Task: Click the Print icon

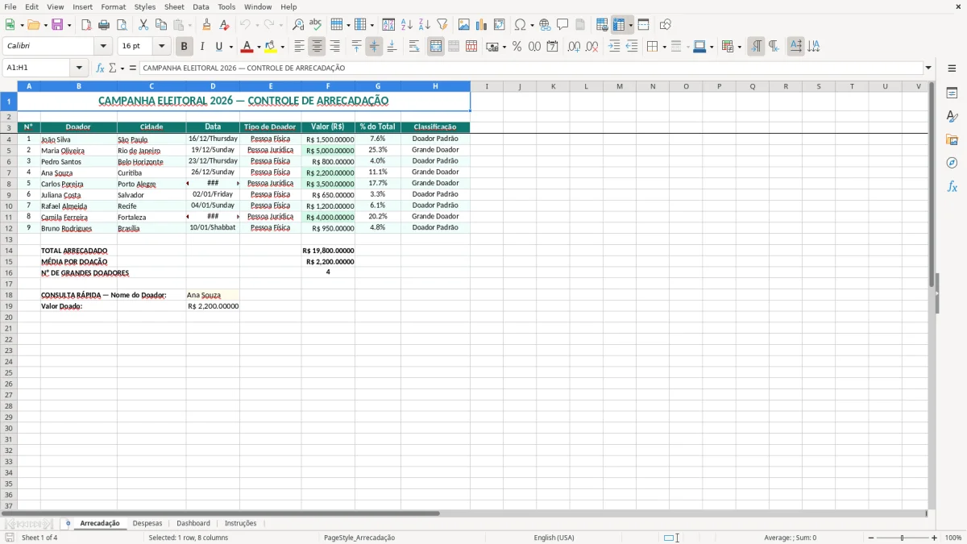Action: tap(104, 25)
